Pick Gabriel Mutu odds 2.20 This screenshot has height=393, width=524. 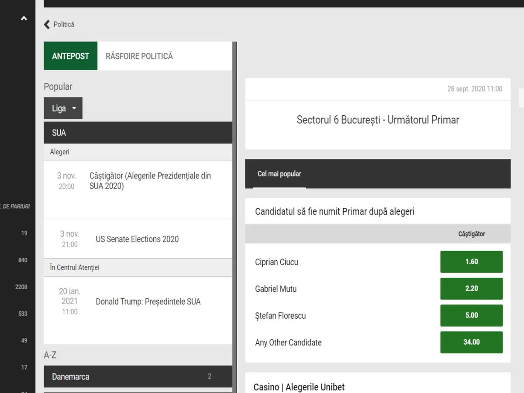point(471,289)
